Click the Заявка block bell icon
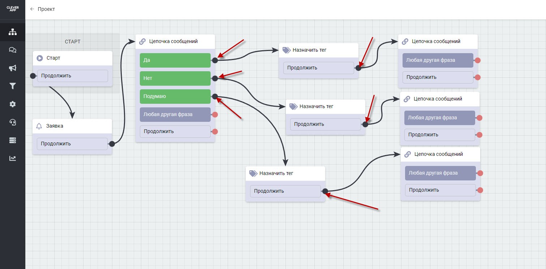Screen dimensions: 546x269 pos(39,126)
